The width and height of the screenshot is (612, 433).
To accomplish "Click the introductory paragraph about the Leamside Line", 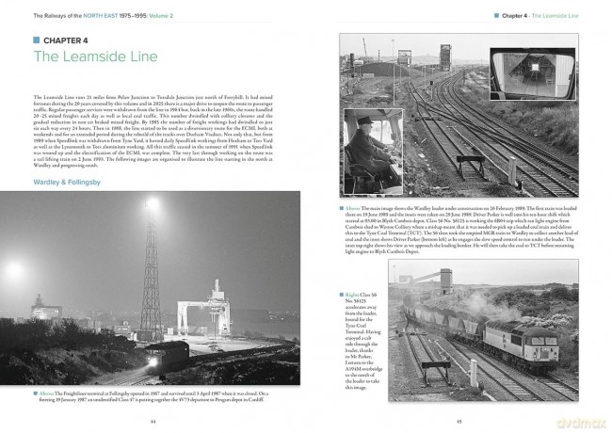I will click(x=153, y=131).
